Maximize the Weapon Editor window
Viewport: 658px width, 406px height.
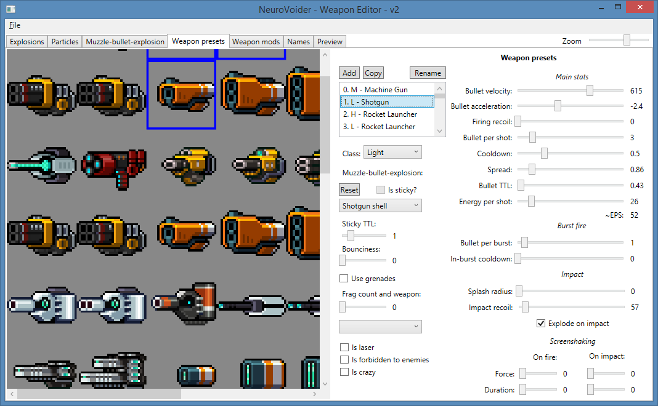point(618,7)
